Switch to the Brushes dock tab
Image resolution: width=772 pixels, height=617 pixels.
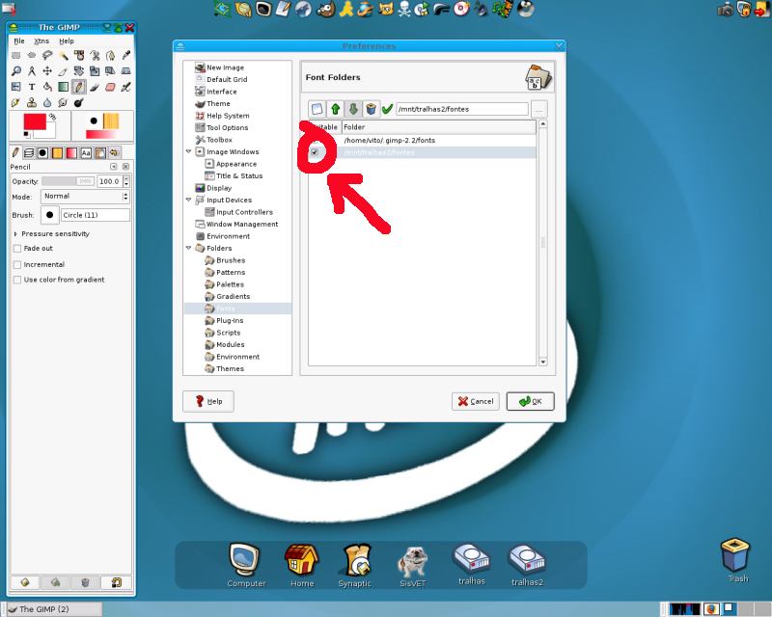[42, 153]
